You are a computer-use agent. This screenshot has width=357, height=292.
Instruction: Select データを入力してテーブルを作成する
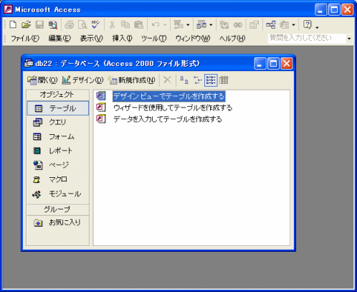[168, 119]
